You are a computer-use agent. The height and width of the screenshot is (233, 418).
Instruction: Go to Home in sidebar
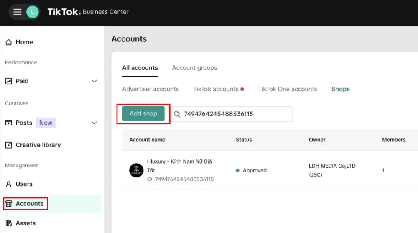pyautogui.click(x=24, y=42)
